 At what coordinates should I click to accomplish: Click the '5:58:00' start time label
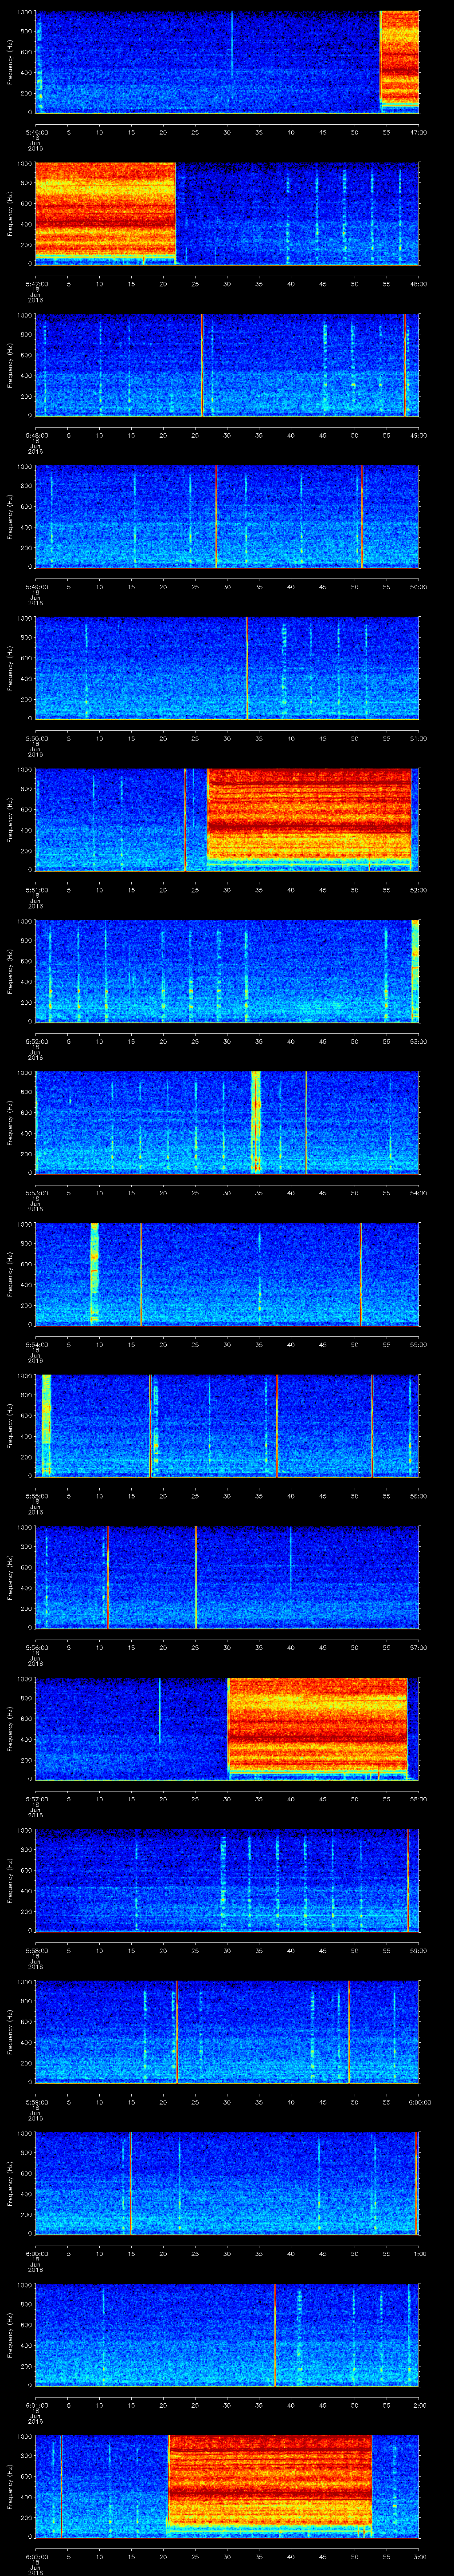[x=36, y=1950]
